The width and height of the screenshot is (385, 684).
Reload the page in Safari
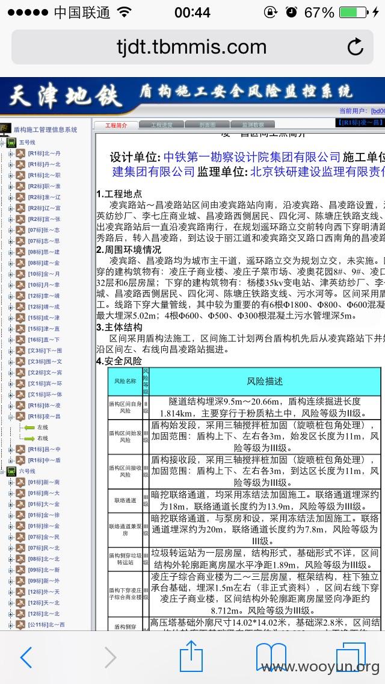(x=355, y=47)
